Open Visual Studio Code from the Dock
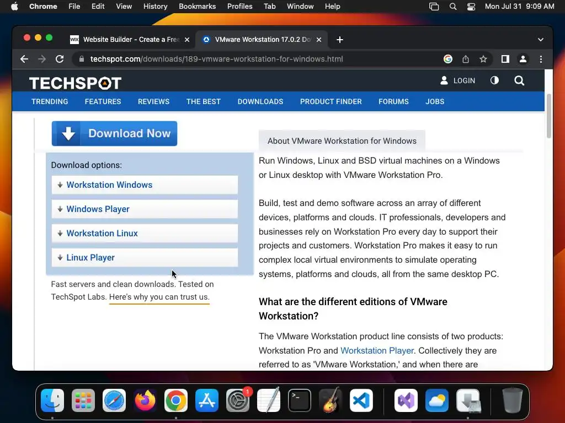The height and width of the screenshot is (423, 565). pos(361,400)
